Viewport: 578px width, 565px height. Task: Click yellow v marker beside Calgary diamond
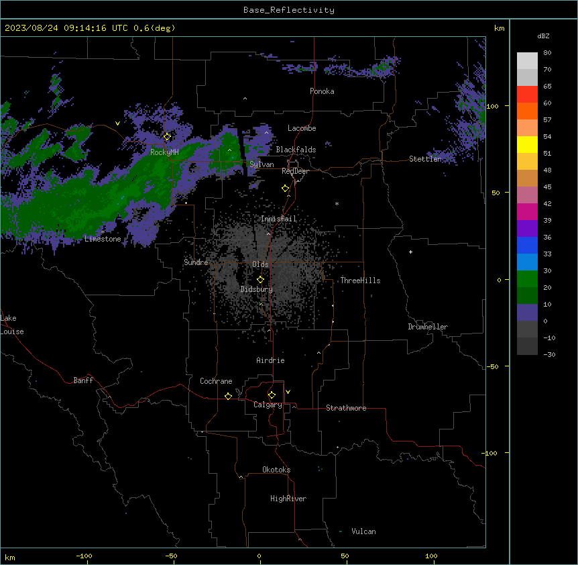tap(288, 392)
